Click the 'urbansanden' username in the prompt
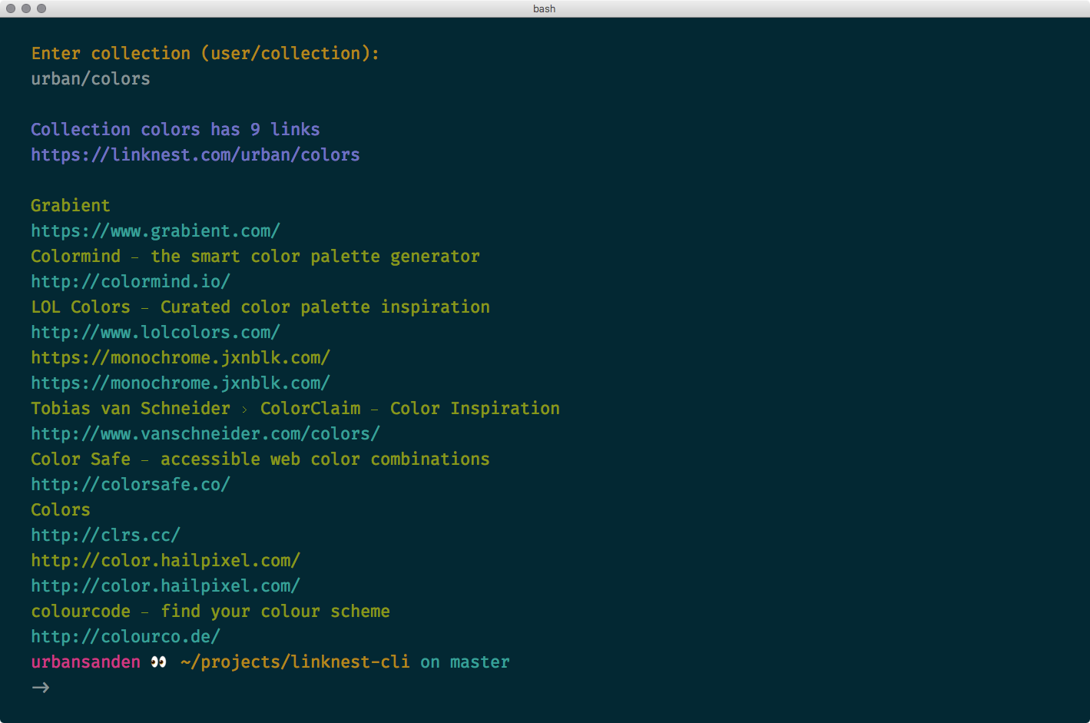Viewport: 1090px width, 723px height. (86, 662)
